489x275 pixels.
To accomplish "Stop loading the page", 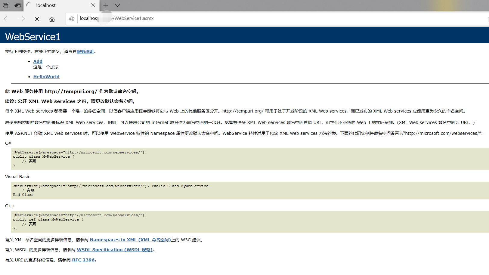I will click(x=37, y=19).
